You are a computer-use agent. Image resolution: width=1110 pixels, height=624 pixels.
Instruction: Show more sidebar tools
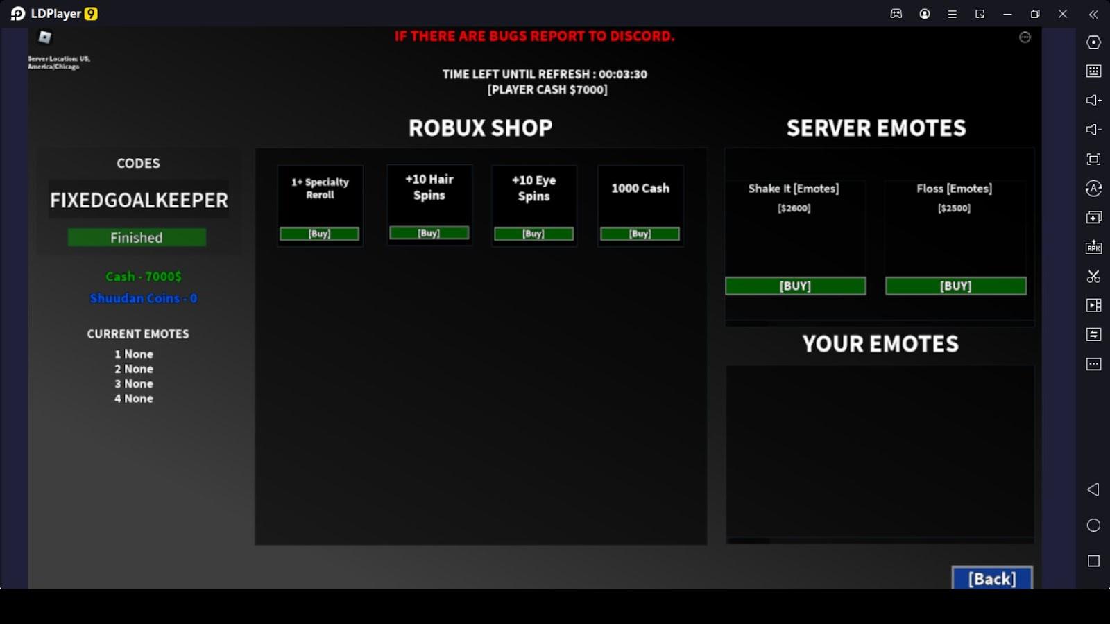pos(1093,364)
